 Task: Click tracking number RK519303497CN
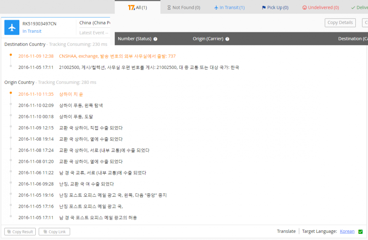tap(39, 23)
